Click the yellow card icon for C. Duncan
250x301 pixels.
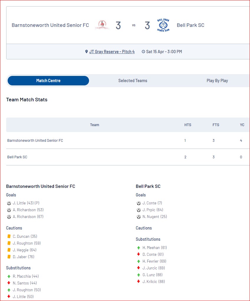click(x=9, y=236)
